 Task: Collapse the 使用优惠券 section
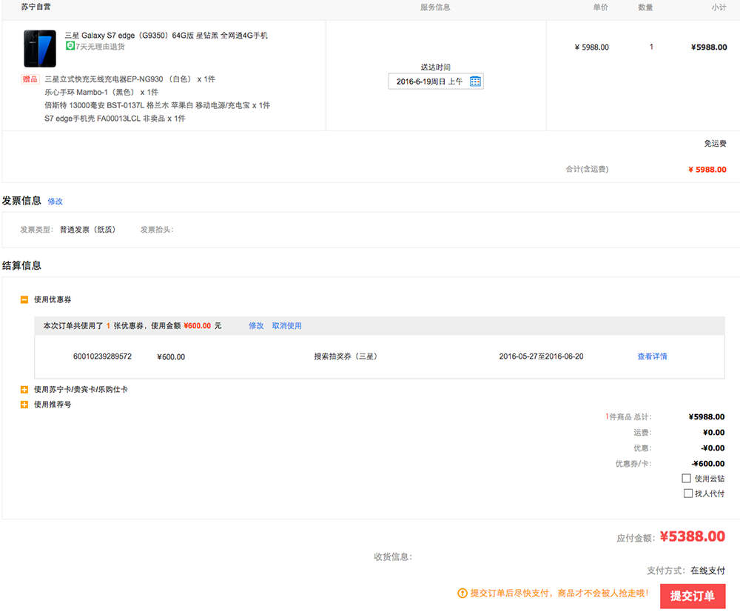[24, 299]
